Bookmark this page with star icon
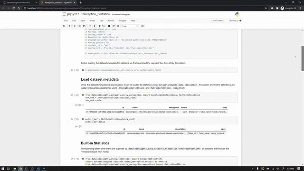 [x=266, y=8]
